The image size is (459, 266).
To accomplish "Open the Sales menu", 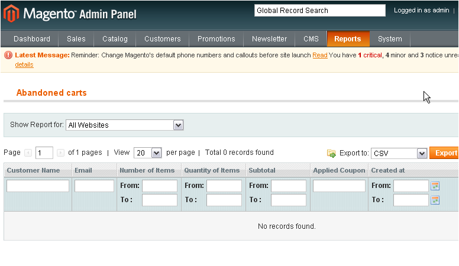I will click(x=76, y=39).
